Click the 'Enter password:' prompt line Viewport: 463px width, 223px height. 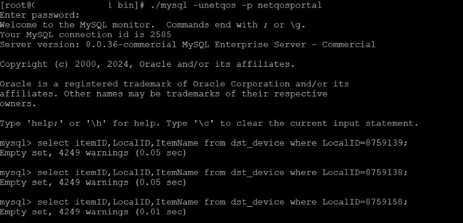[40, 15]
